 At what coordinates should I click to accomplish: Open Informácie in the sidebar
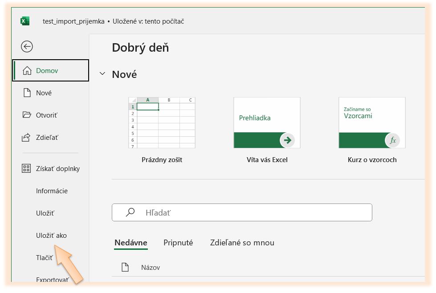tap(52, 191)
